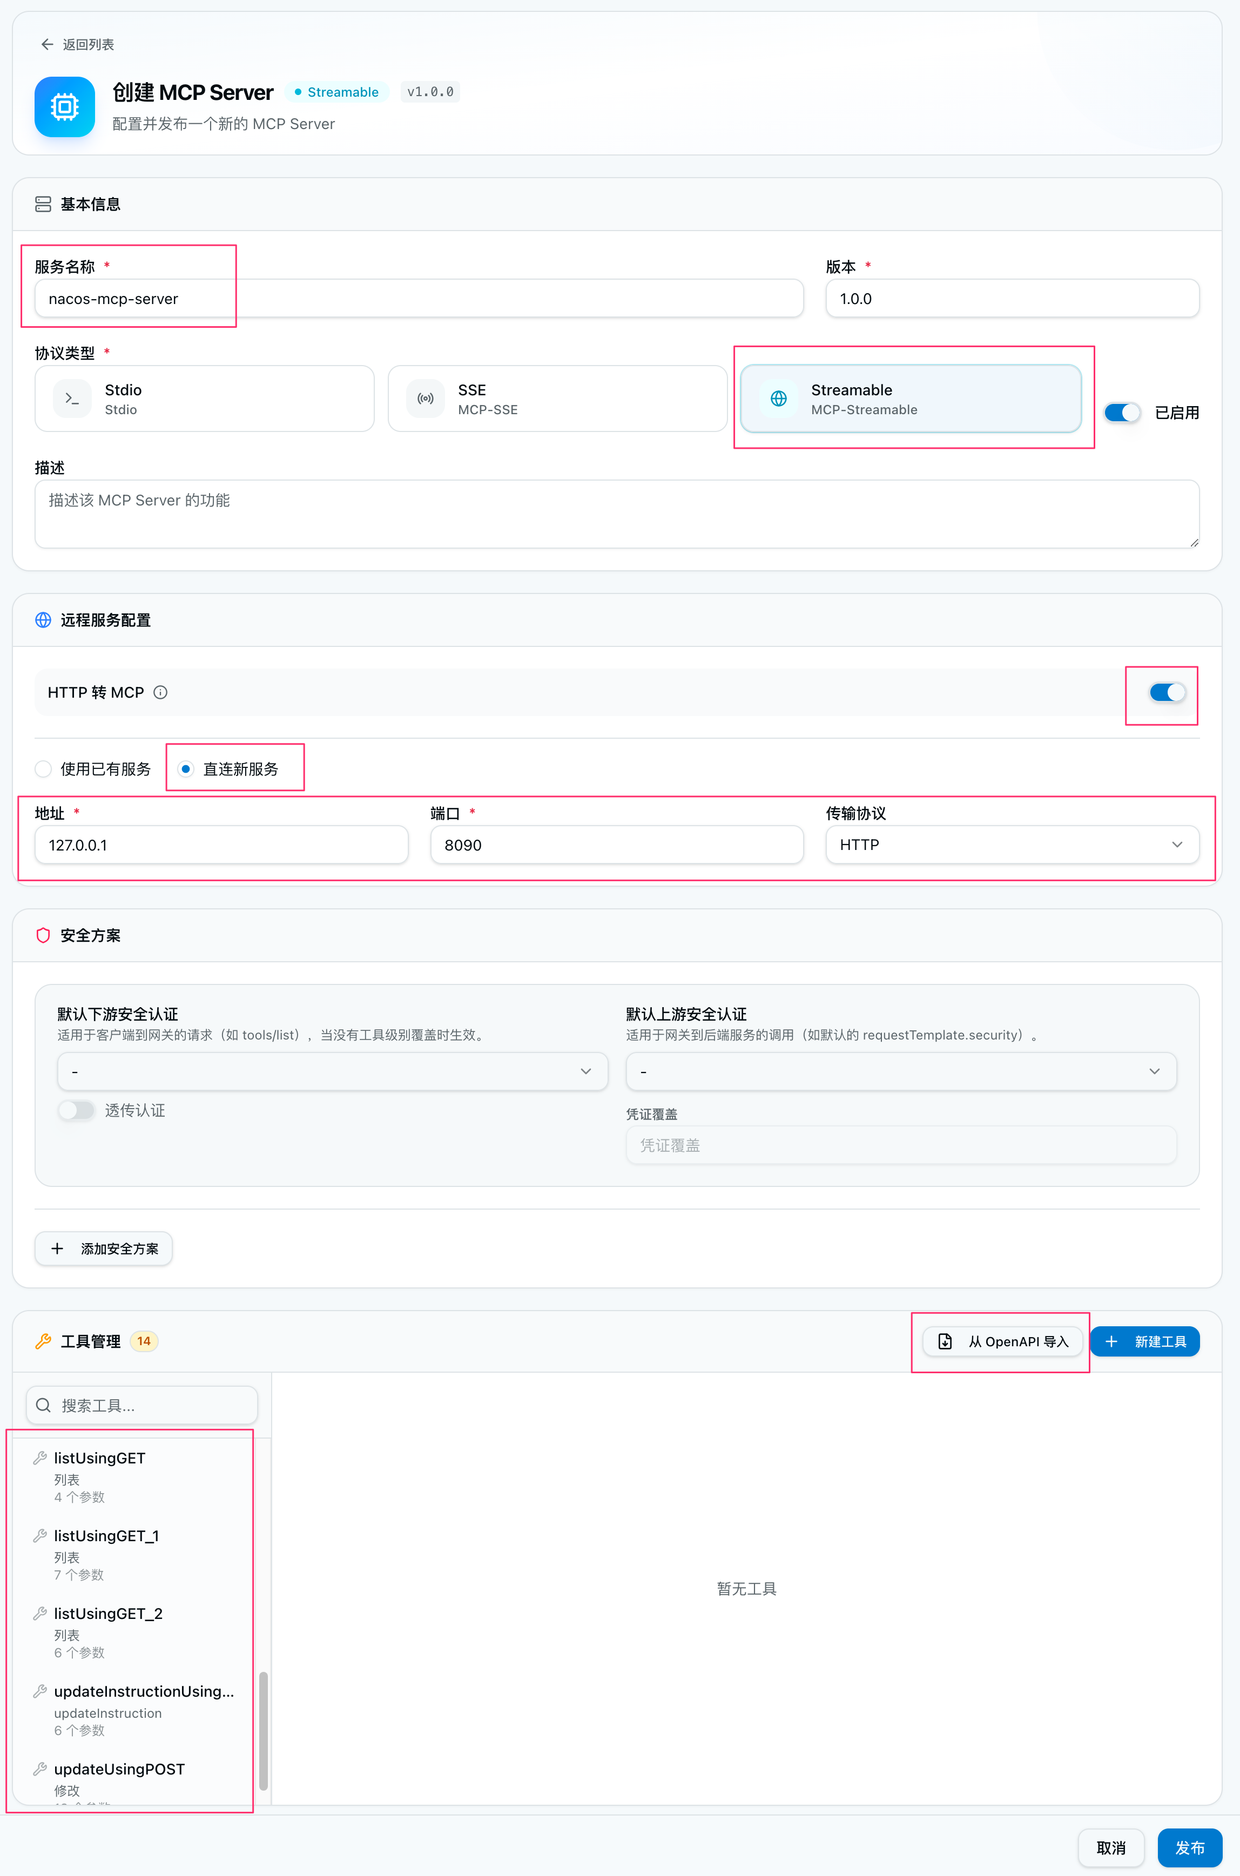Click the 描述 textarea
The height and width of the screenshot is (1876, 1240).
tap(617, 514)
